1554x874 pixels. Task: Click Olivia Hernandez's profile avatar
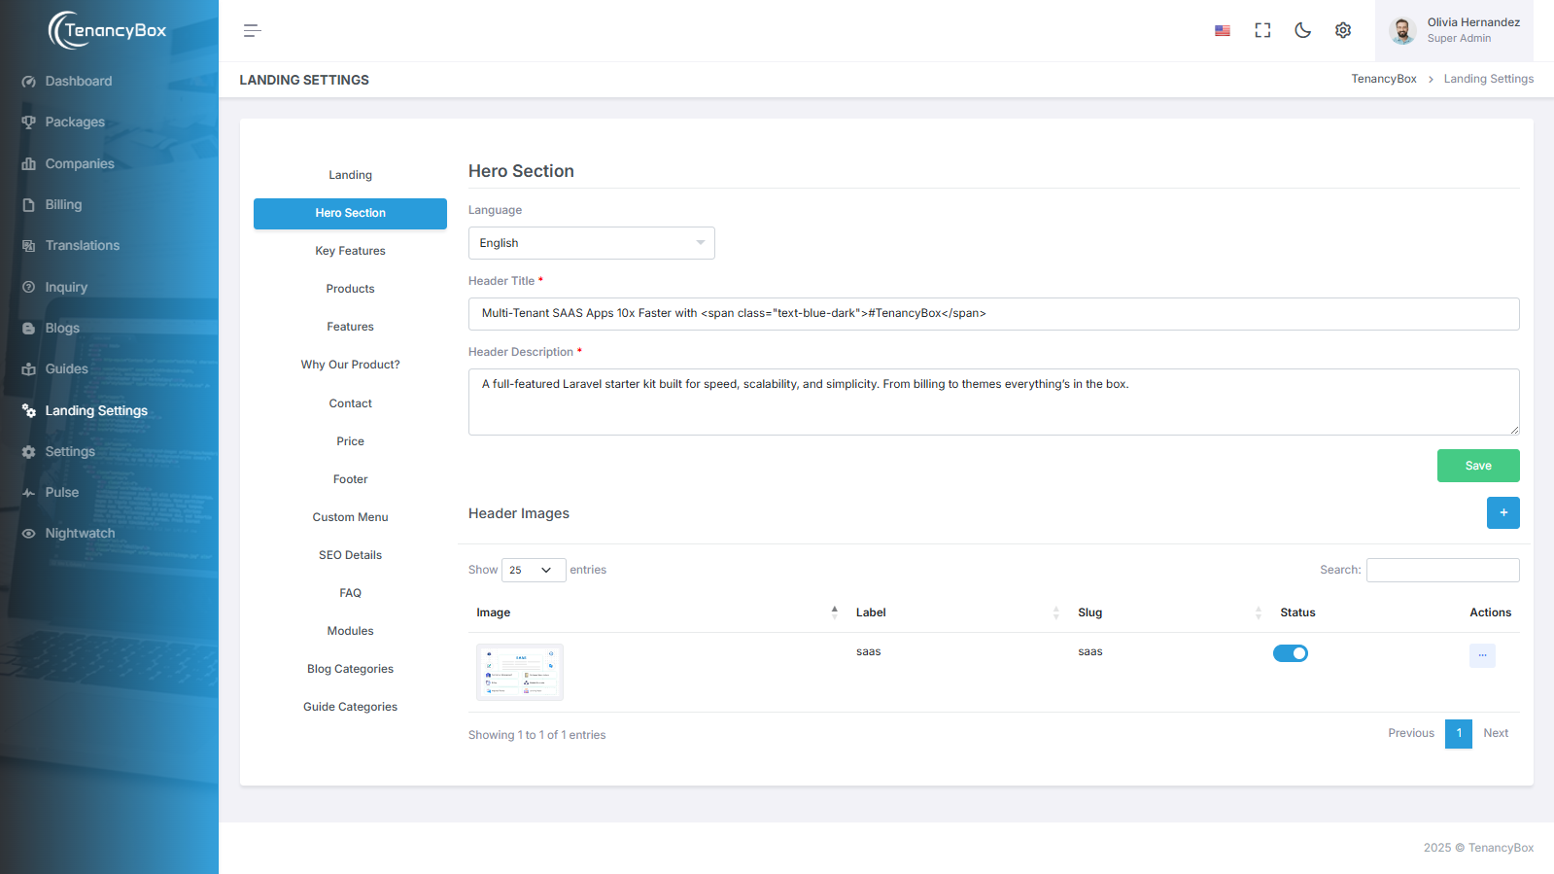[1402, 31]
